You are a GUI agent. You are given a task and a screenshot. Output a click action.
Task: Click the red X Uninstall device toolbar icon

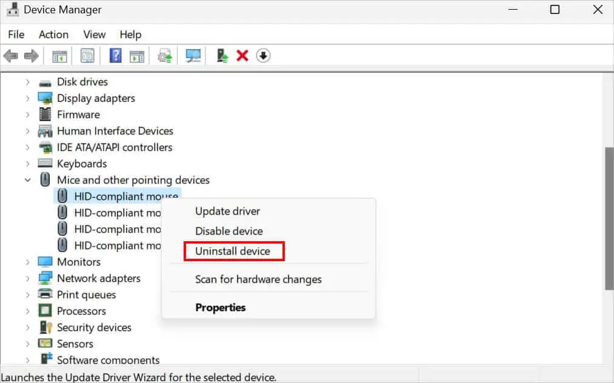coord(242,55)
